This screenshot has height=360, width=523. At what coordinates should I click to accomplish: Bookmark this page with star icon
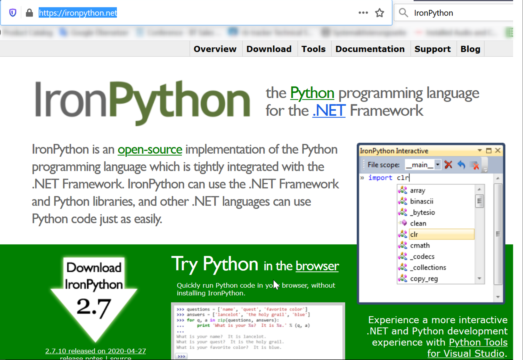379,13
